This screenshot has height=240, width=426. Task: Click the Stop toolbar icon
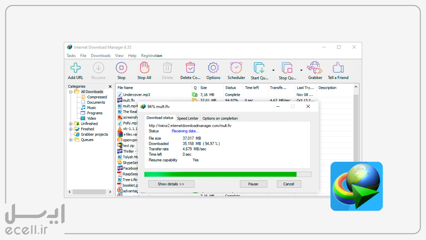coord(121,68)
